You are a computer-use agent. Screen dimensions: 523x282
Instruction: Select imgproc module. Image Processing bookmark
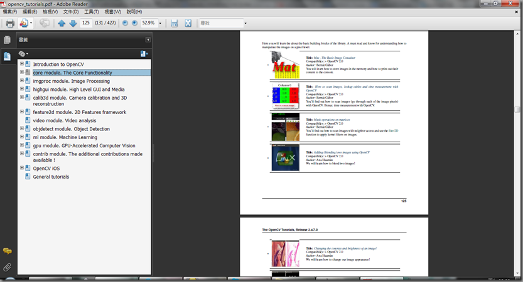72,81
